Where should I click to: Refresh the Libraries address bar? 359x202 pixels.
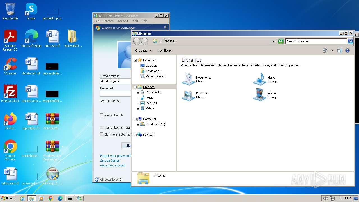tap(280, 41)
